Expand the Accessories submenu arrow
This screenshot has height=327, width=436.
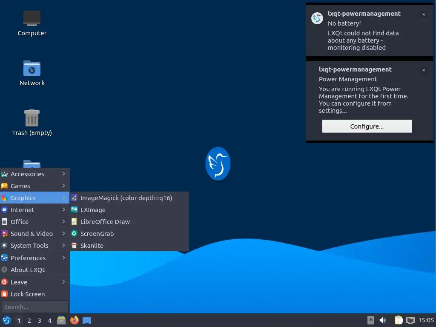(64, 174)
